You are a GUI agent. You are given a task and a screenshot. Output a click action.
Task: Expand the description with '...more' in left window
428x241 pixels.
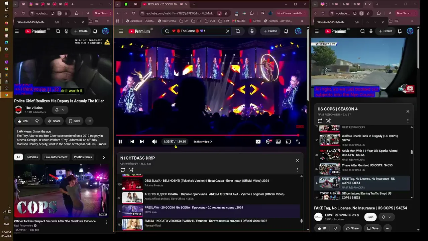102,144
